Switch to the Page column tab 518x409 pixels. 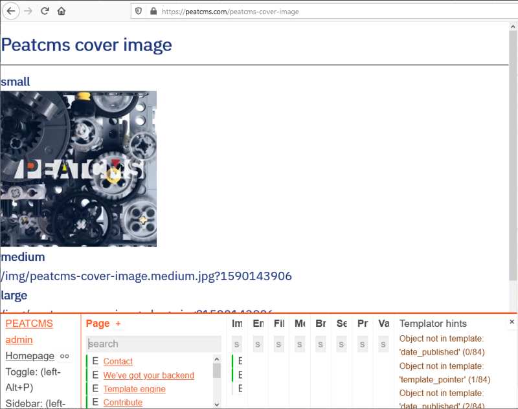tap(98, 324)
